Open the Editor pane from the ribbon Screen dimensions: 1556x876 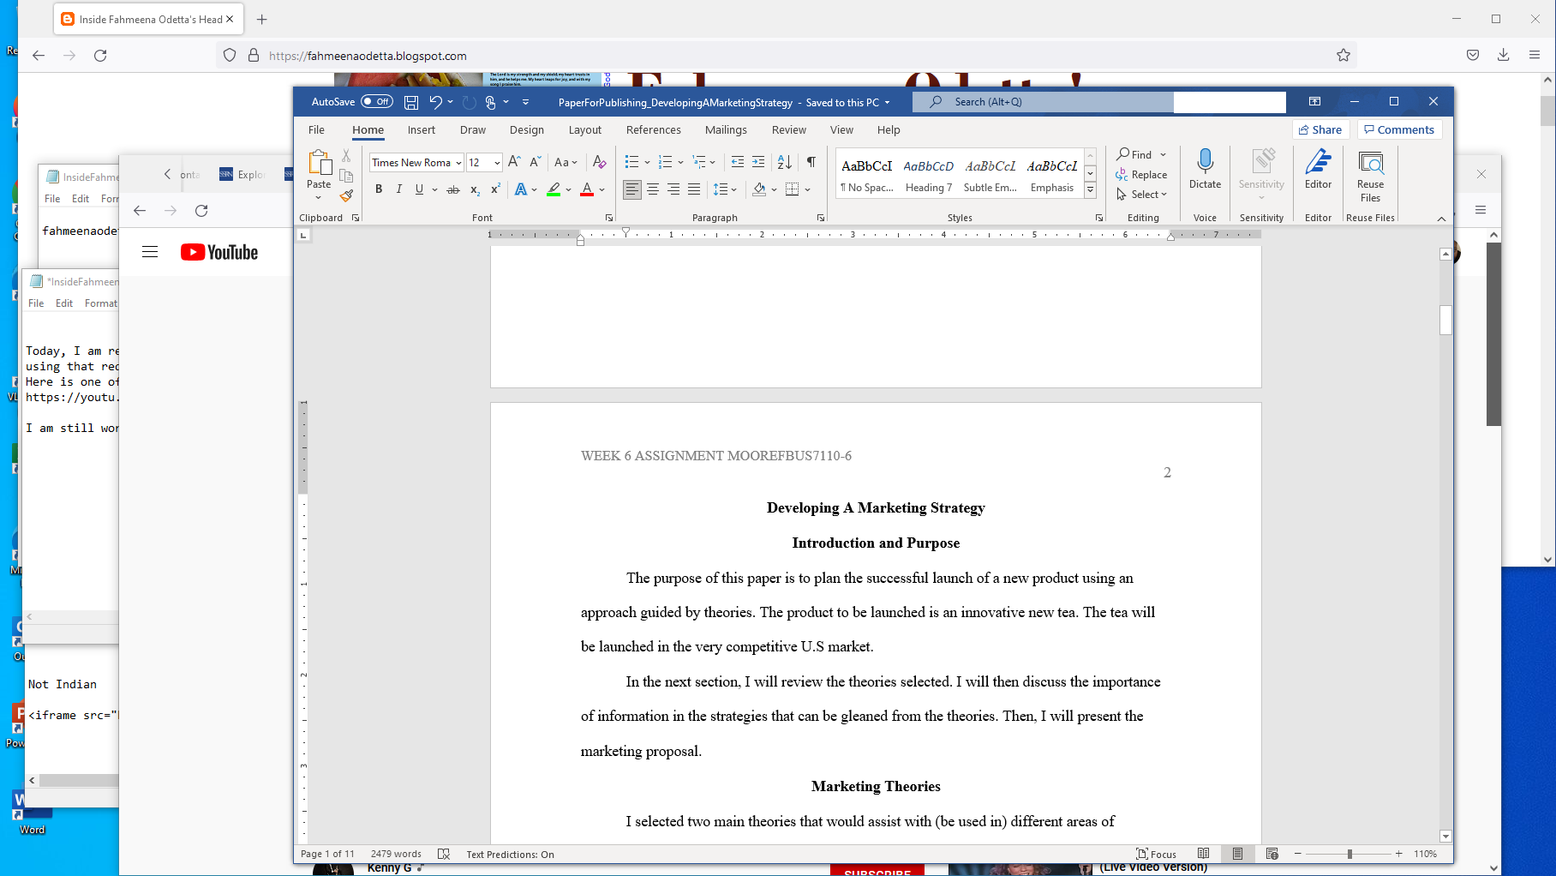pyautogui.click(x=1318, y=169)
